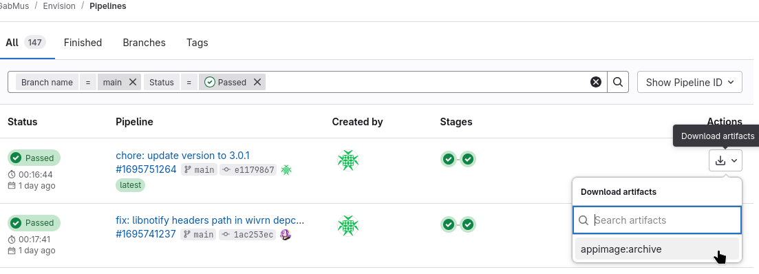
Task: Go to Envision breadcrumb
Action: [59, 6]
